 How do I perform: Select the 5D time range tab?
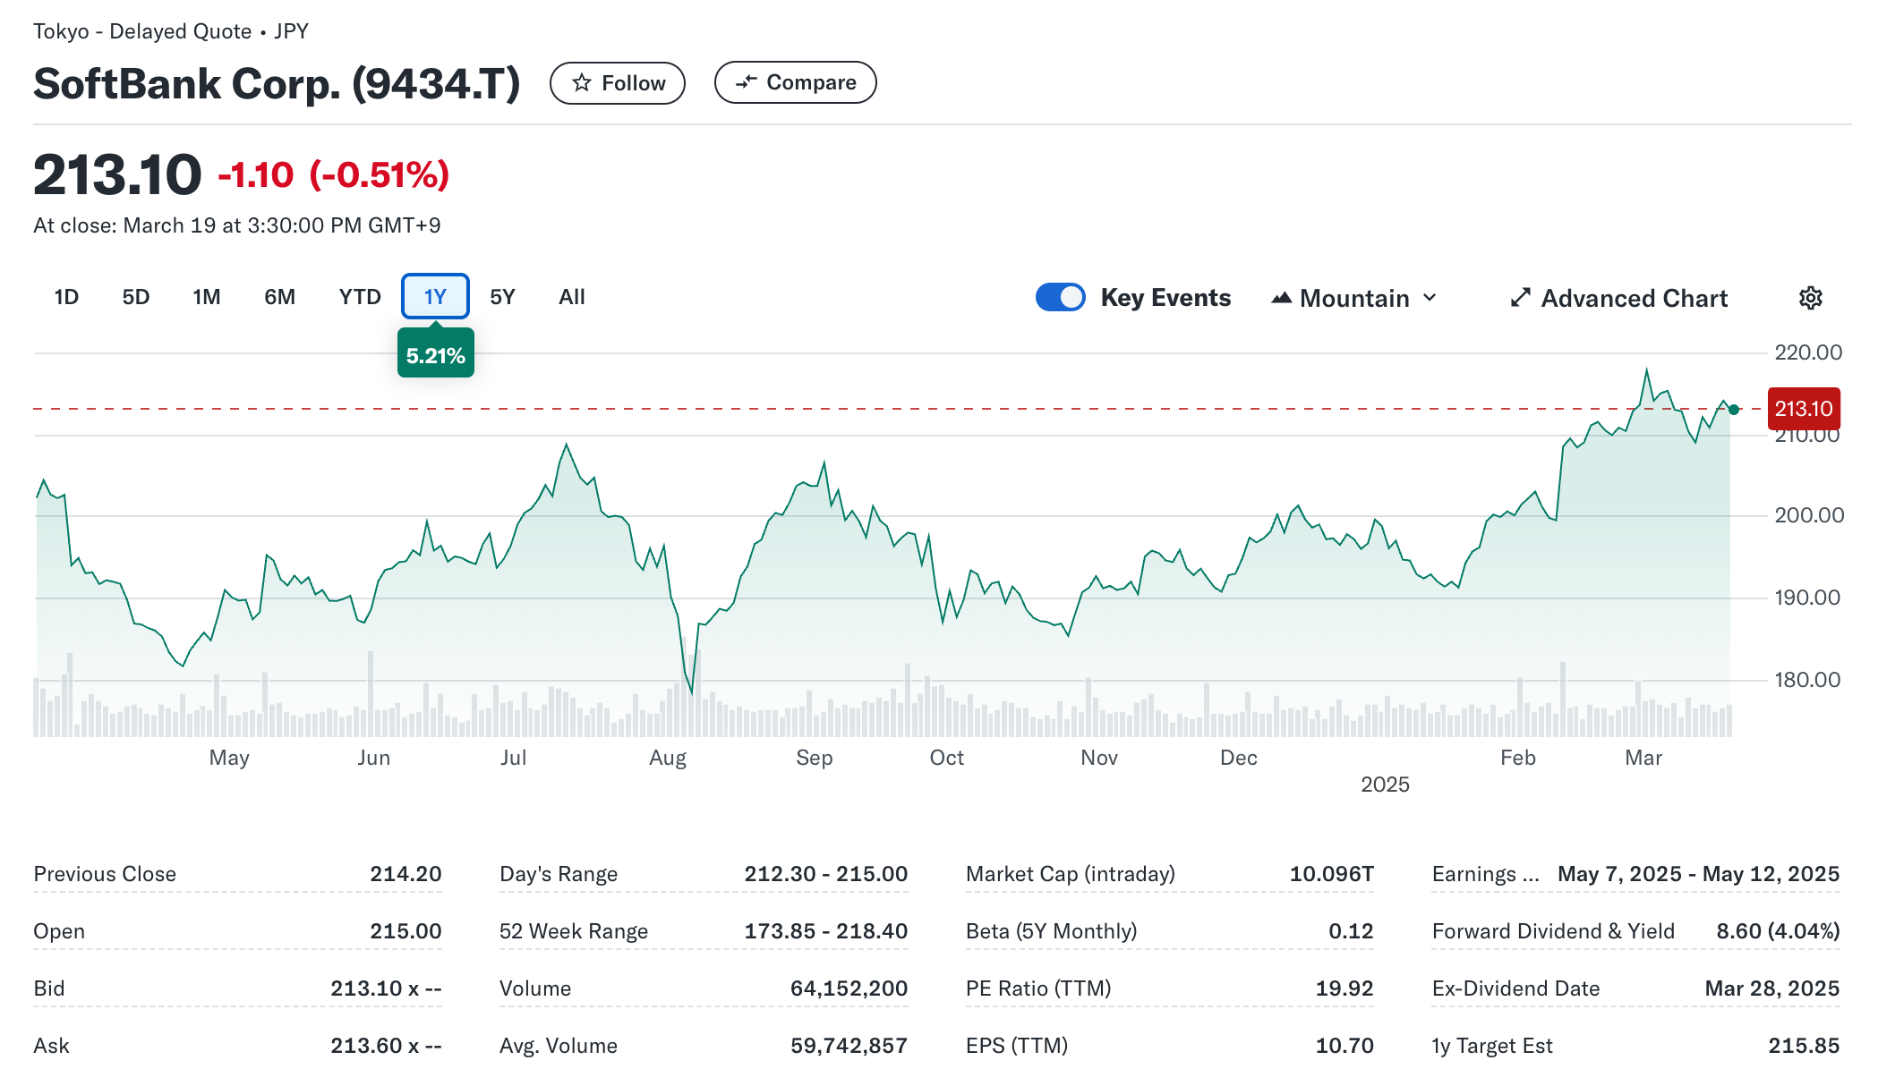[136, 297]
